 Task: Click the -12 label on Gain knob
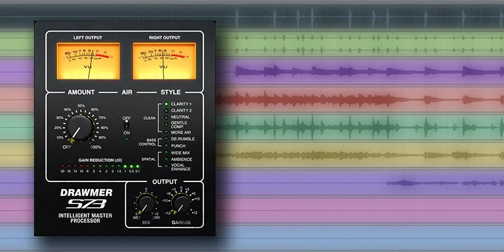click(x=166, y=213)
